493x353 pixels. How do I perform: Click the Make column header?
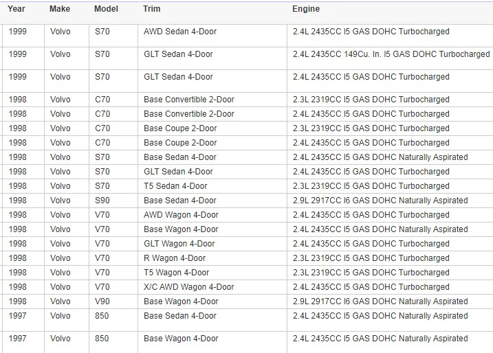60,9
